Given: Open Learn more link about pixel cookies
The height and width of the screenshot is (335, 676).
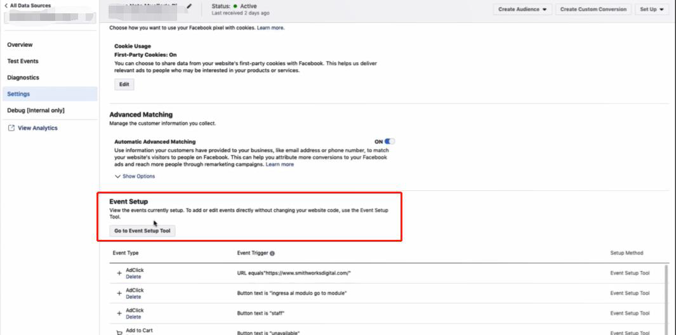Looking at the screenshot, I should pyautogui.click(x=270, y=27).
